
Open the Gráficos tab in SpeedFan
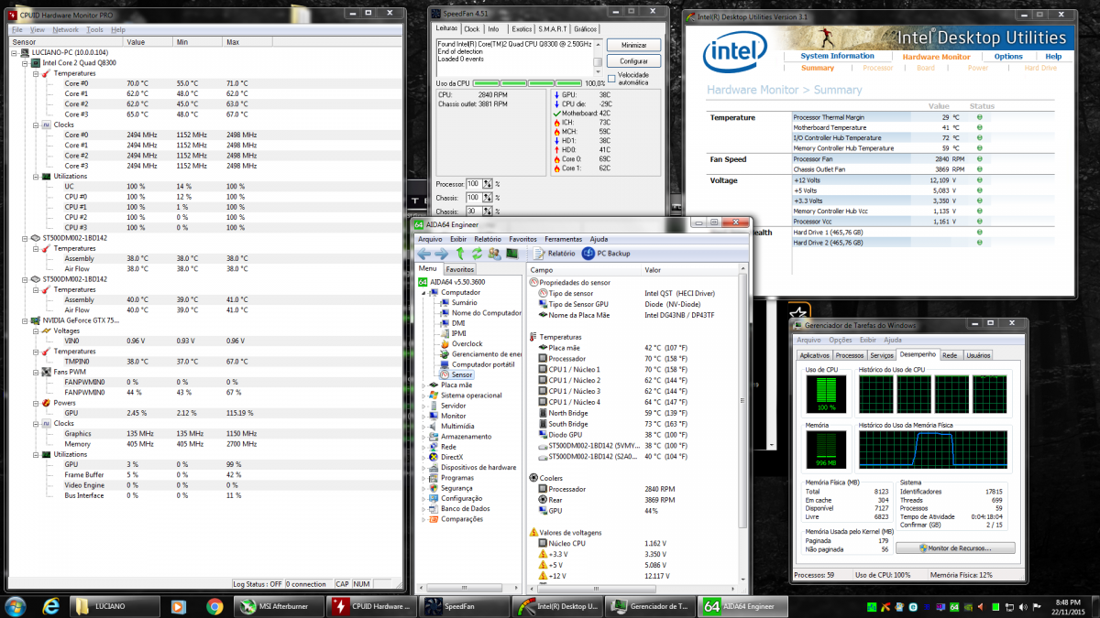tap(586, 29)
